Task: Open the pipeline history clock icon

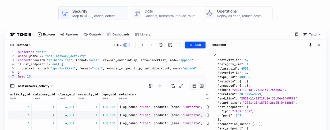Action: pyautogui.click(x=161, y=45)
